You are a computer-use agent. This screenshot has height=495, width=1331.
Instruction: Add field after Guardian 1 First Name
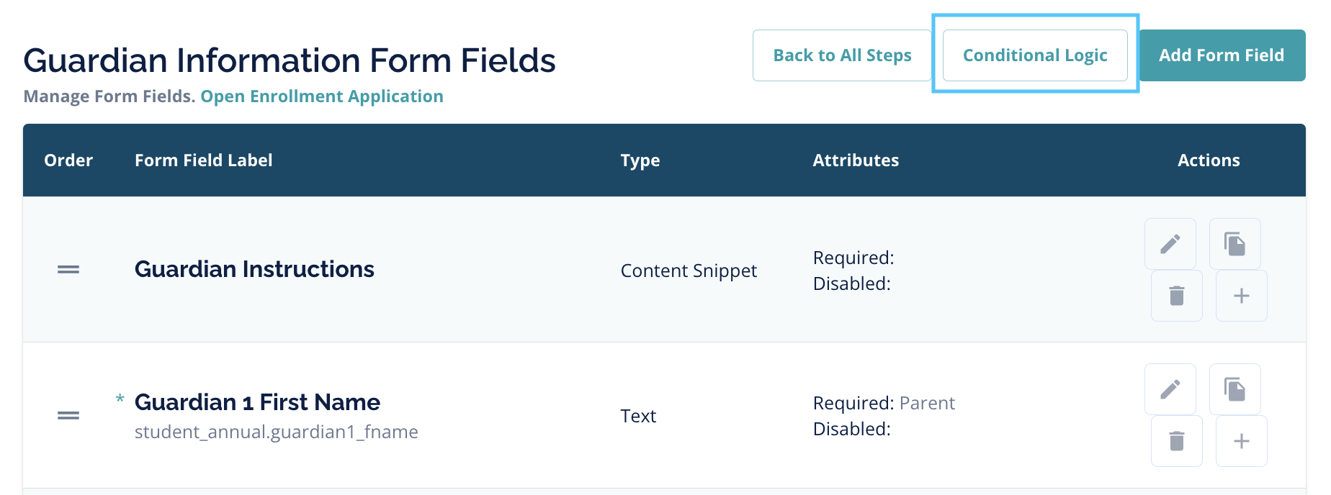click(x=1241, y=441)
